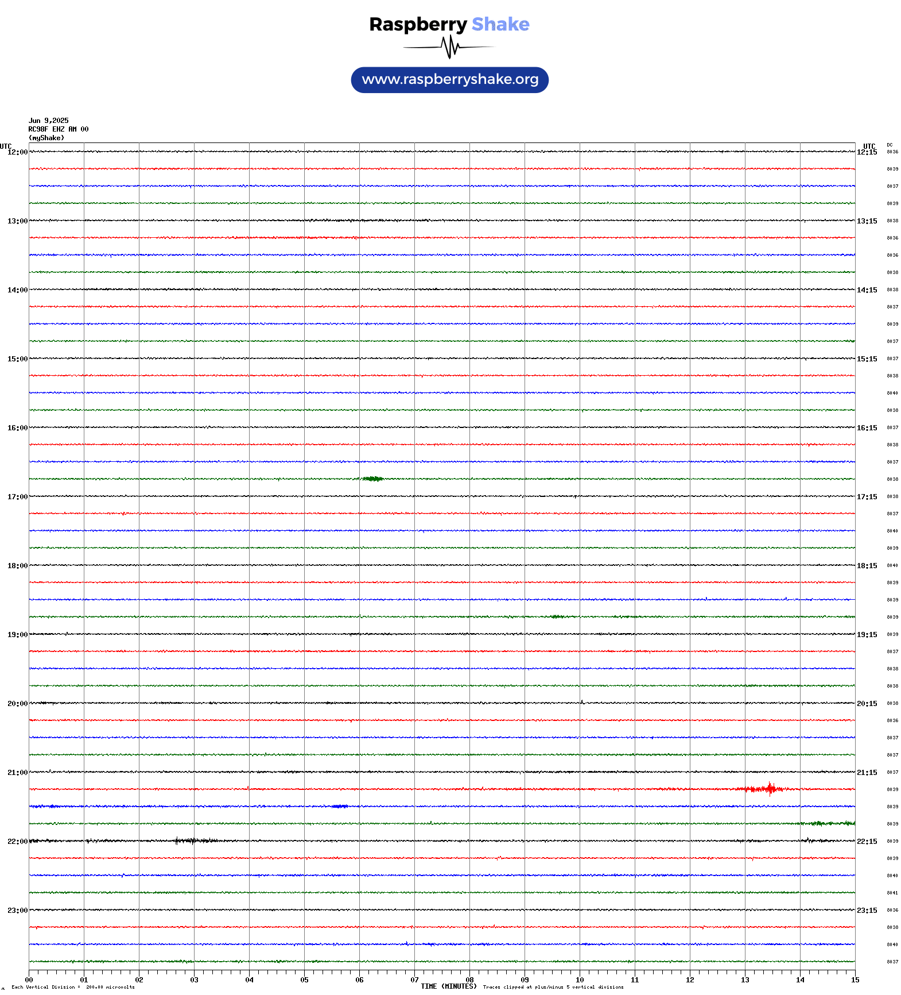
Task: Click minute label 13 on the bottom axis
Action: coord(745,980)
